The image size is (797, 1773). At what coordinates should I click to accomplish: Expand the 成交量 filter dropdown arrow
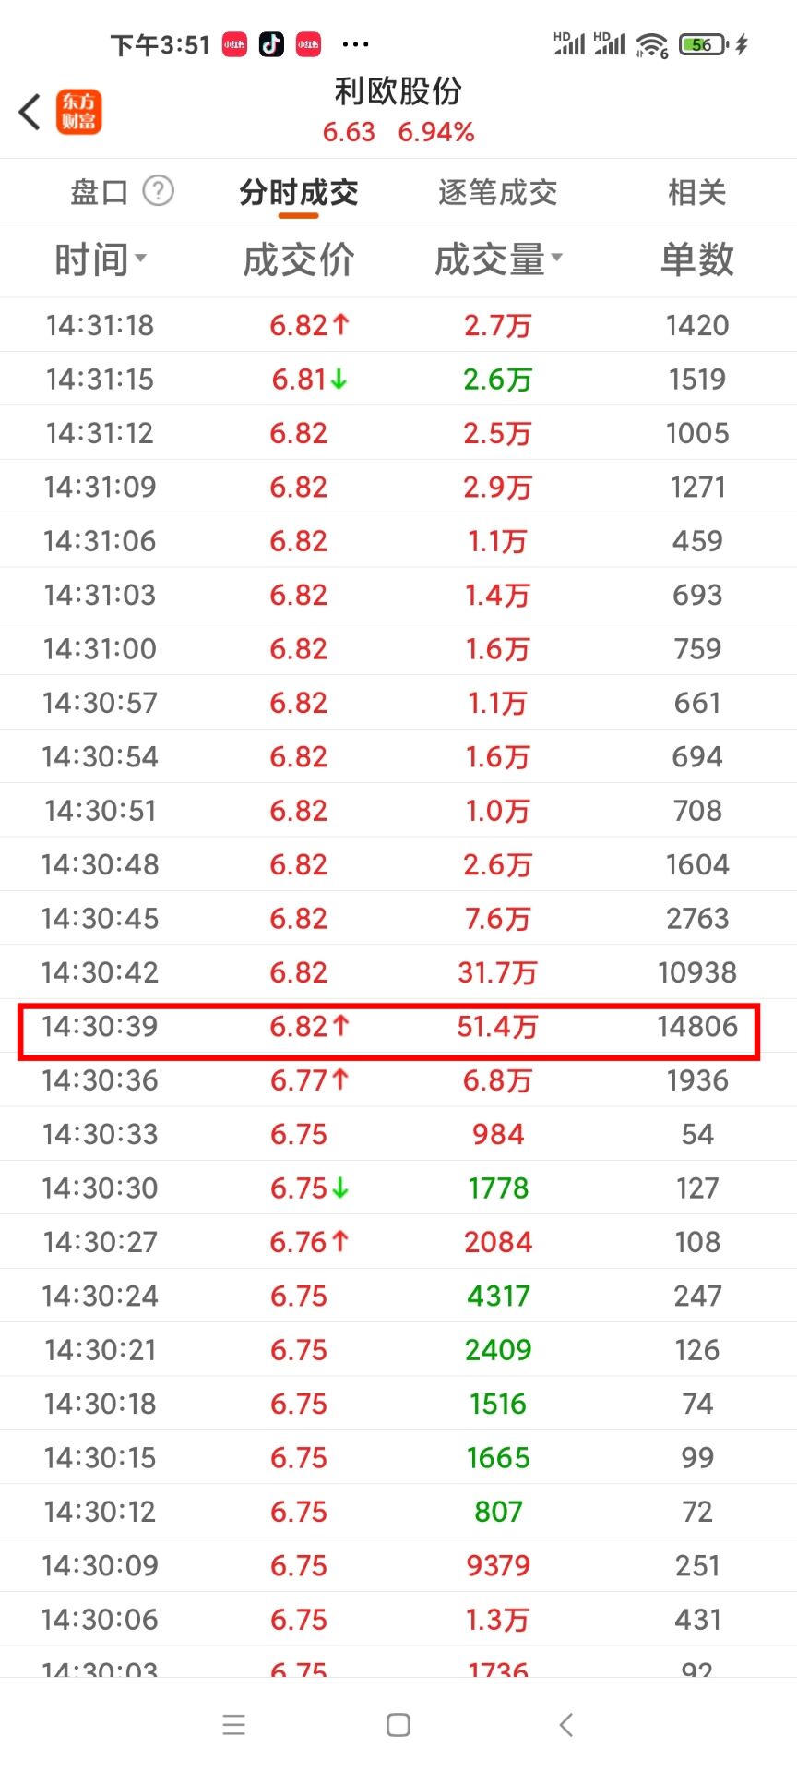(557, 258)
